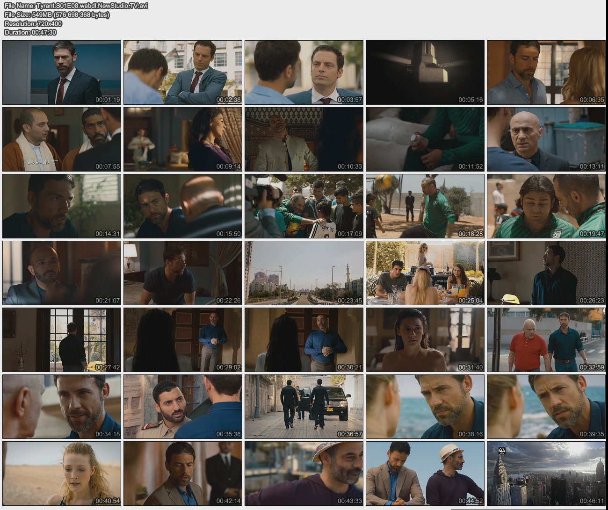Click the New York skyline frame at 00:46:11
The height and width of the screenshot is (510, 608).
(x=546, y=474)
